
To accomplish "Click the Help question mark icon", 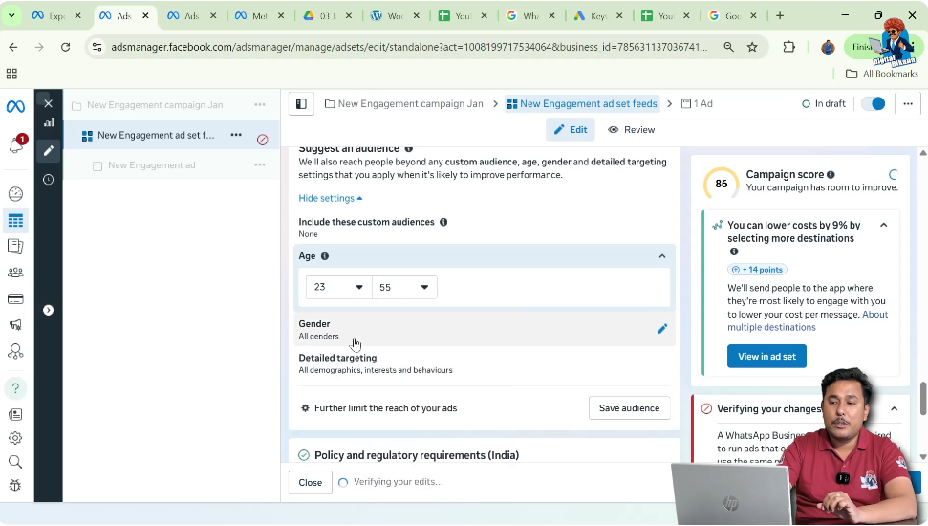I will coord(15,388).
